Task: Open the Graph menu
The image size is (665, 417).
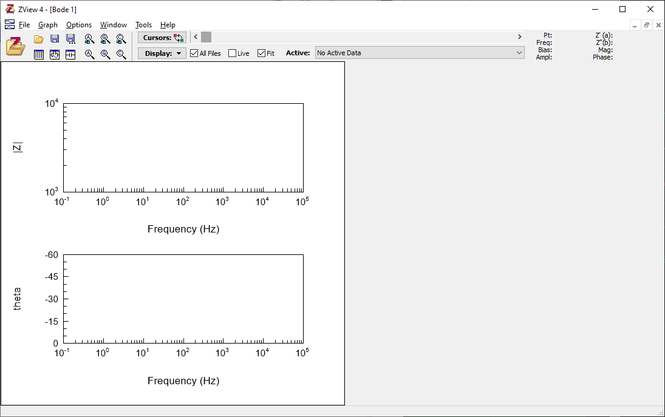Action: point(48,25)
